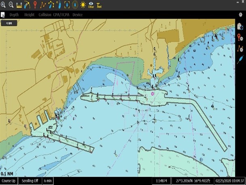Toggle Other objects visibility eye icon

(x=91, y=5)
